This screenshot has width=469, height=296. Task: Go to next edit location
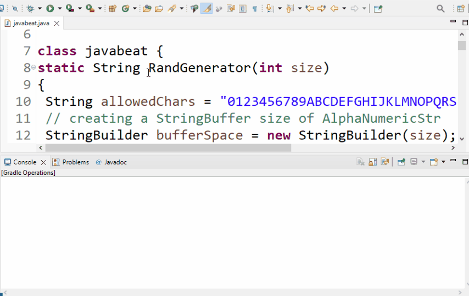click(x=321, y=9)
